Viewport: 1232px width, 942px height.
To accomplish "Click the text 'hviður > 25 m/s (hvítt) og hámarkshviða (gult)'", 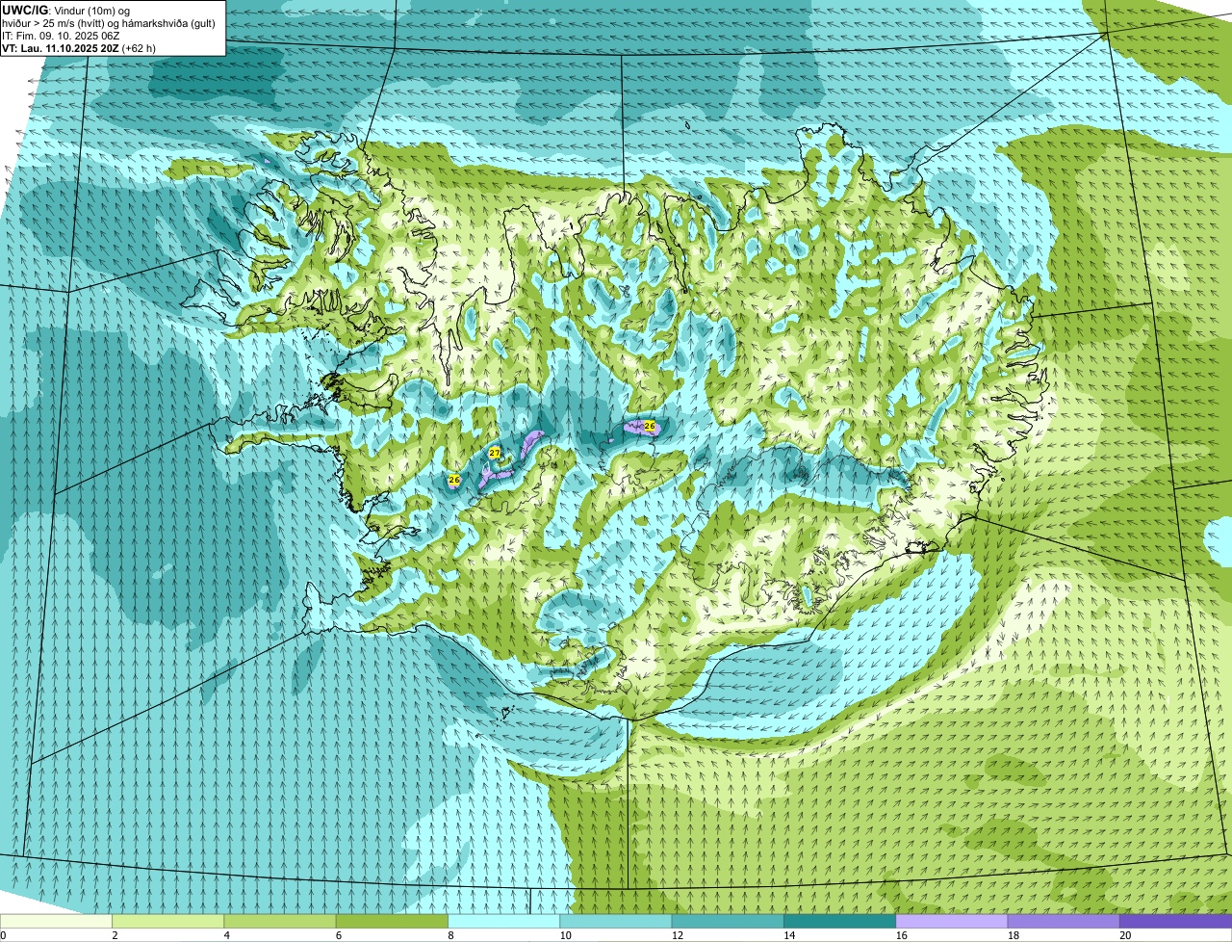I will [109, 23].
